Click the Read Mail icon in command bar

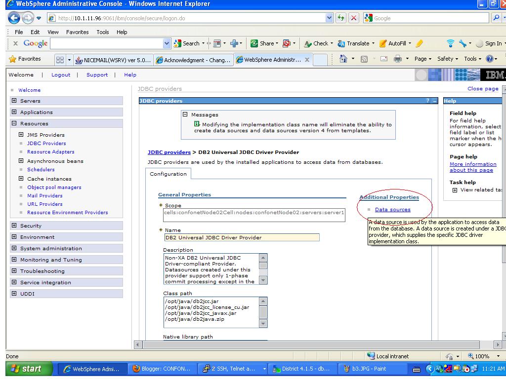pos(383,59)
